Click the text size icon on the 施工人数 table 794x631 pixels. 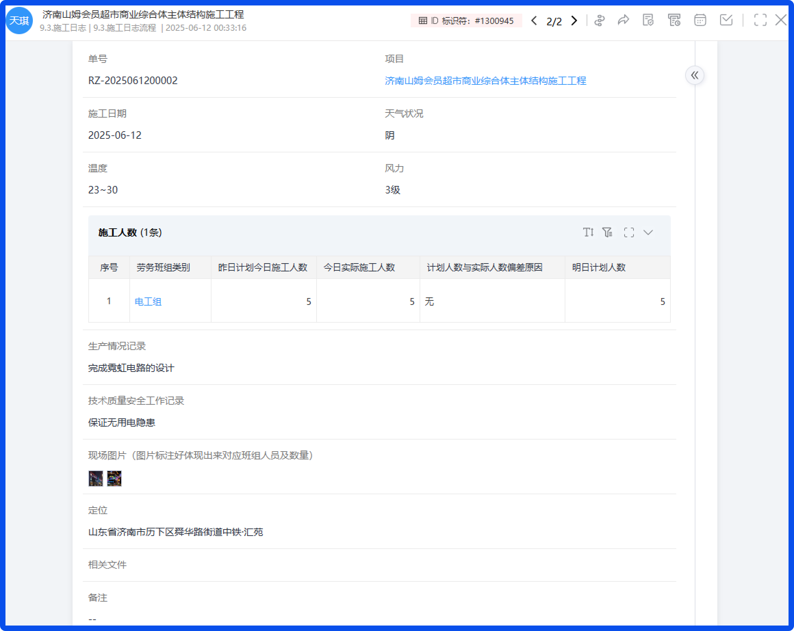(589, 232)
